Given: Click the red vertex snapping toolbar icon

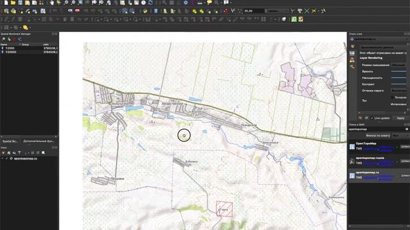Looking at the screenshot, I should coord(225,11).
